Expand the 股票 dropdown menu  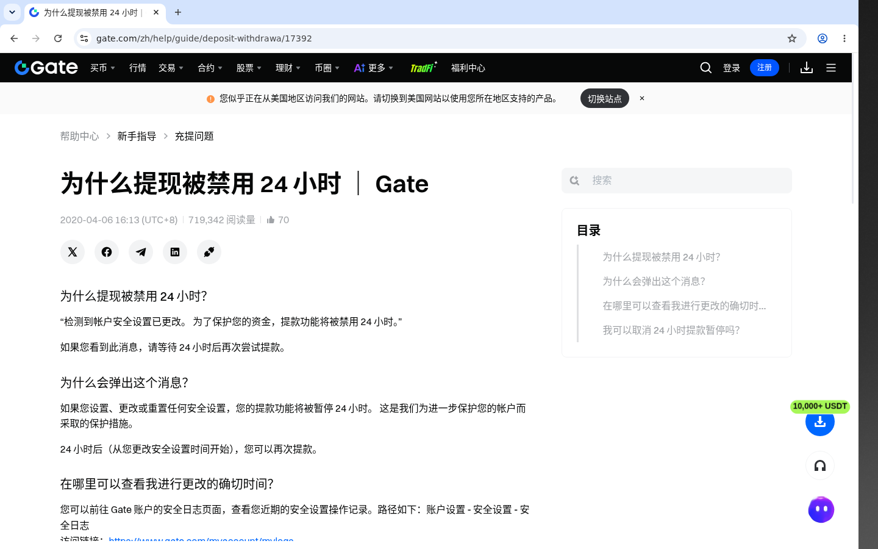click(249, 68)
